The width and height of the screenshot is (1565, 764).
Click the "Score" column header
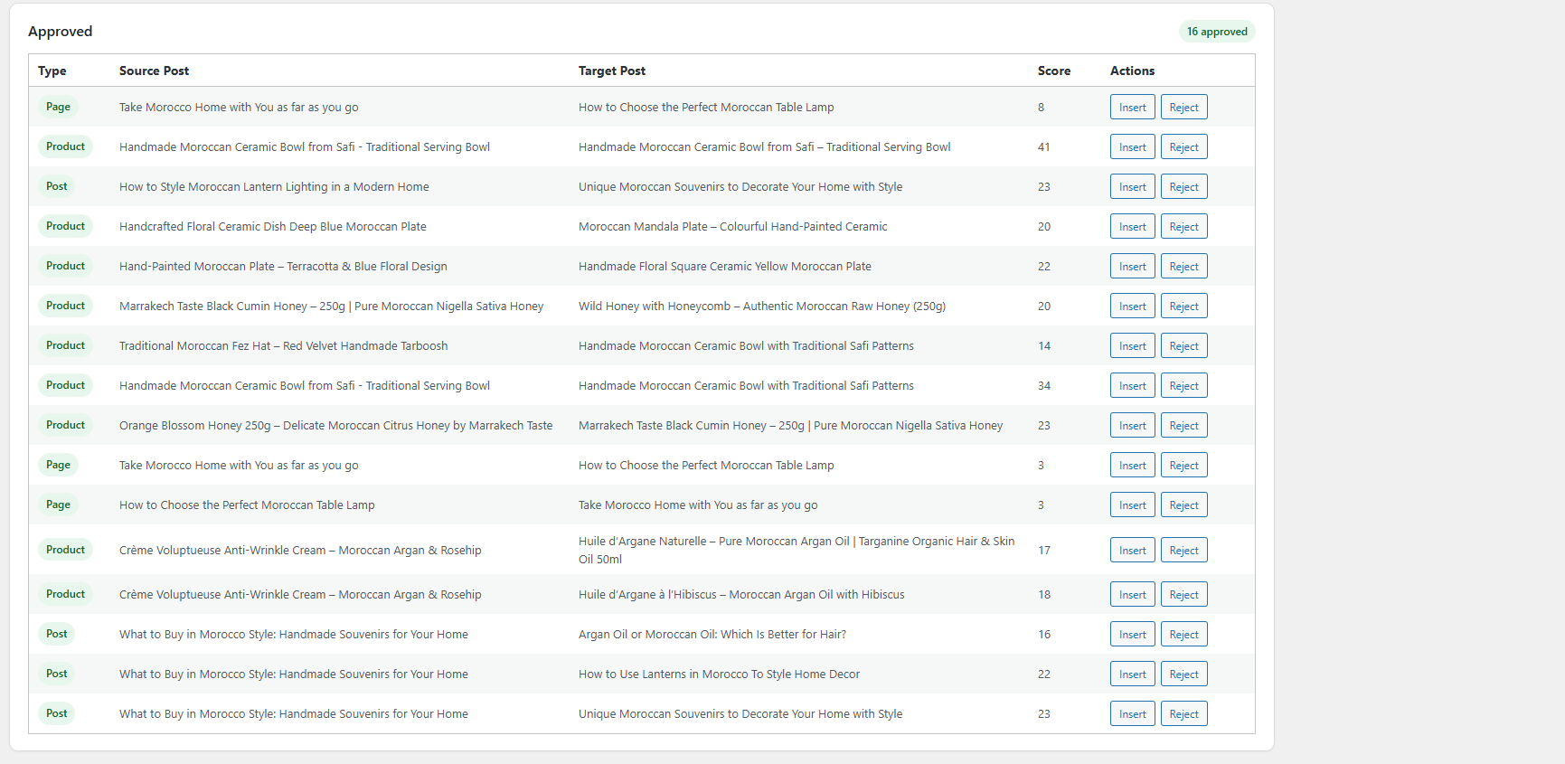(x=1054, y=71)
